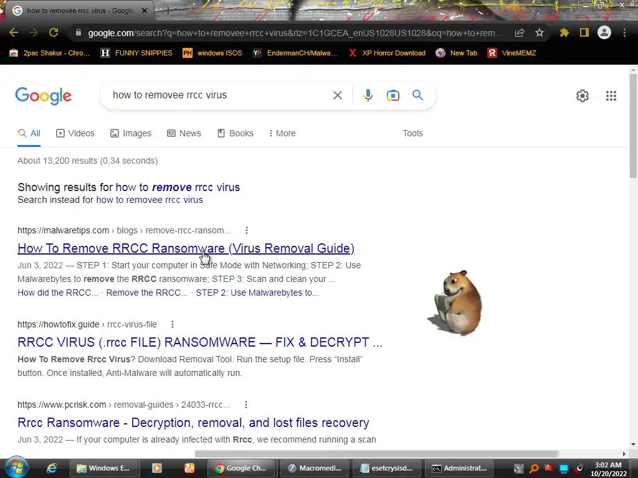Submit the search with the magnifier icon

point(417,95)
